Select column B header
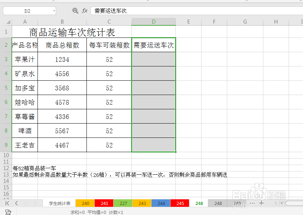The height and width of the screenshot is (215, 303). (x=62, y=22)
